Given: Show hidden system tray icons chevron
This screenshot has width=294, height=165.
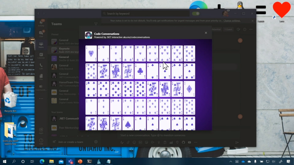Looking at the screenshot, I should tap(231, 161).
